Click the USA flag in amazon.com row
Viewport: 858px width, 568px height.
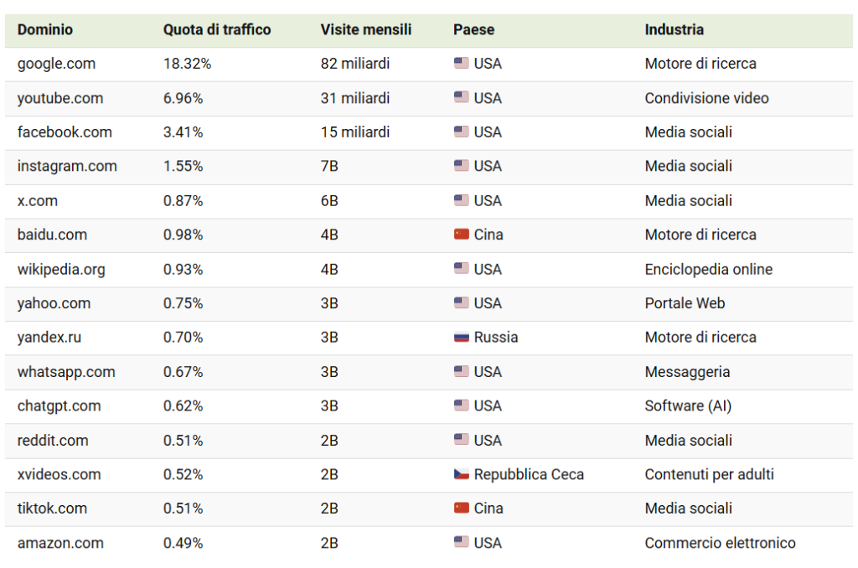(462, 542)
